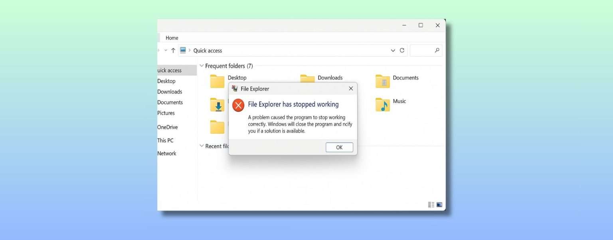Click the Up arrow navigation button
The height and width of the screenshot is (240, 613).
[x=173, y=51]
